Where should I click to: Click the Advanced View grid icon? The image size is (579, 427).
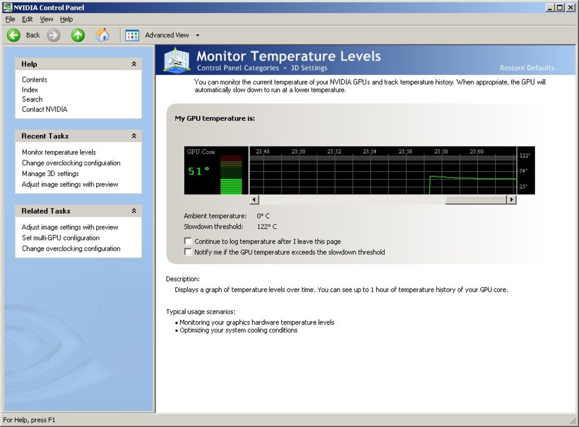(132, 36)
